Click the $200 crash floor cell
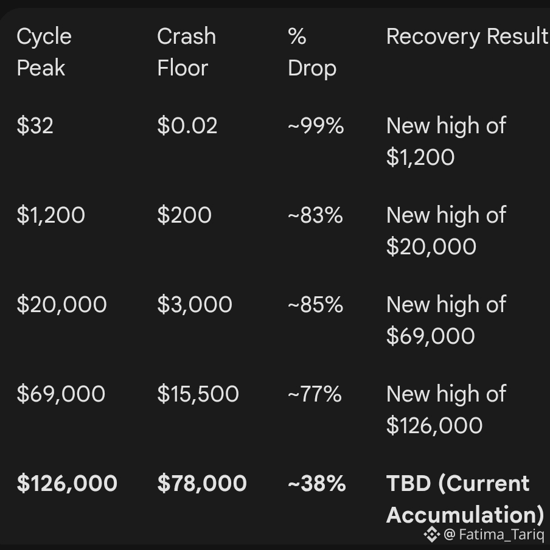550x550 pixels. coord(184,215)
